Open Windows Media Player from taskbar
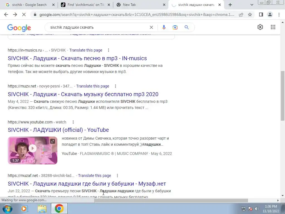 pyautogui.click(x=24, y=208)
